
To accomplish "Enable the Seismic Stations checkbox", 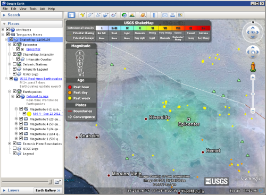I will pyautogui.click(x=15, y=64).
